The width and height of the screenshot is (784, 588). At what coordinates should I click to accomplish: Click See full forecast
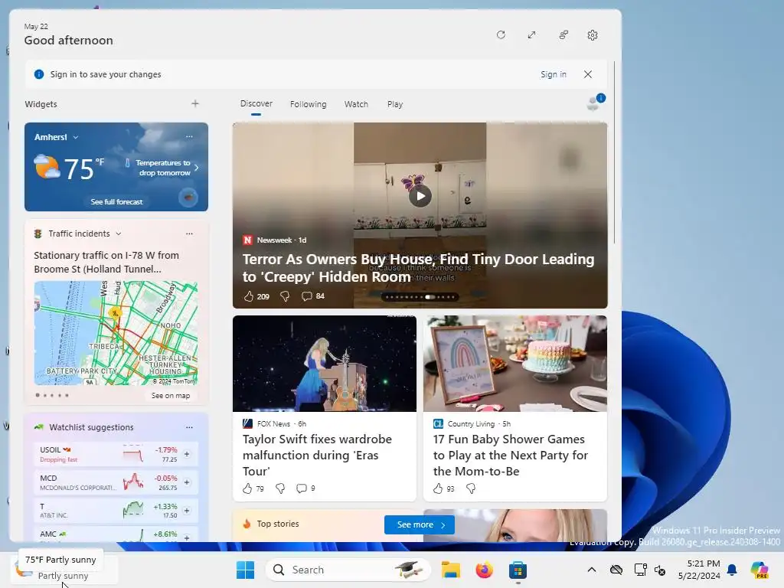[116, 201]
